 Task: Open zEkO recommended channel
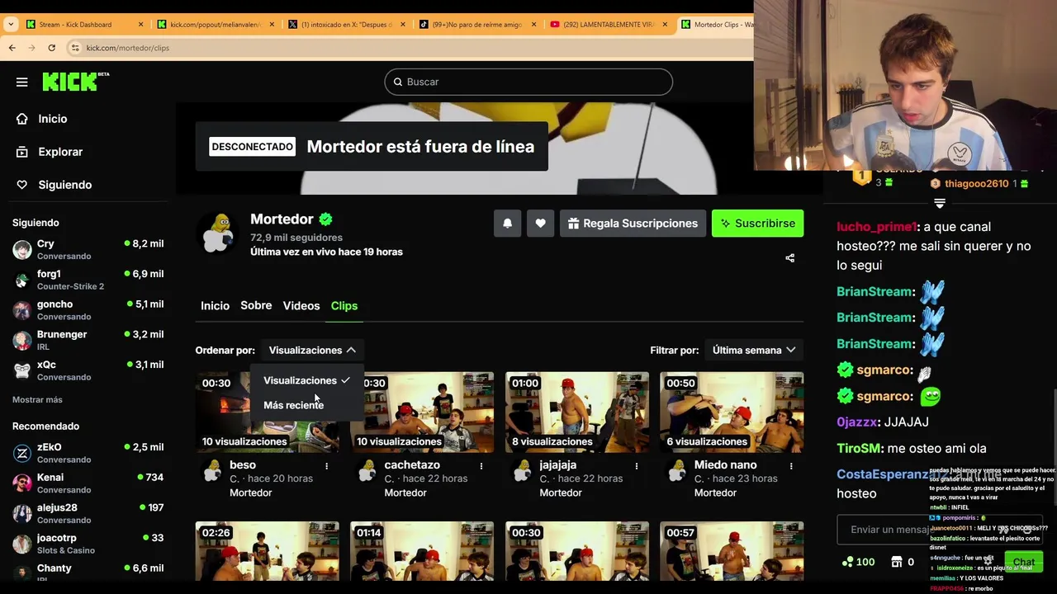point(88,453)
